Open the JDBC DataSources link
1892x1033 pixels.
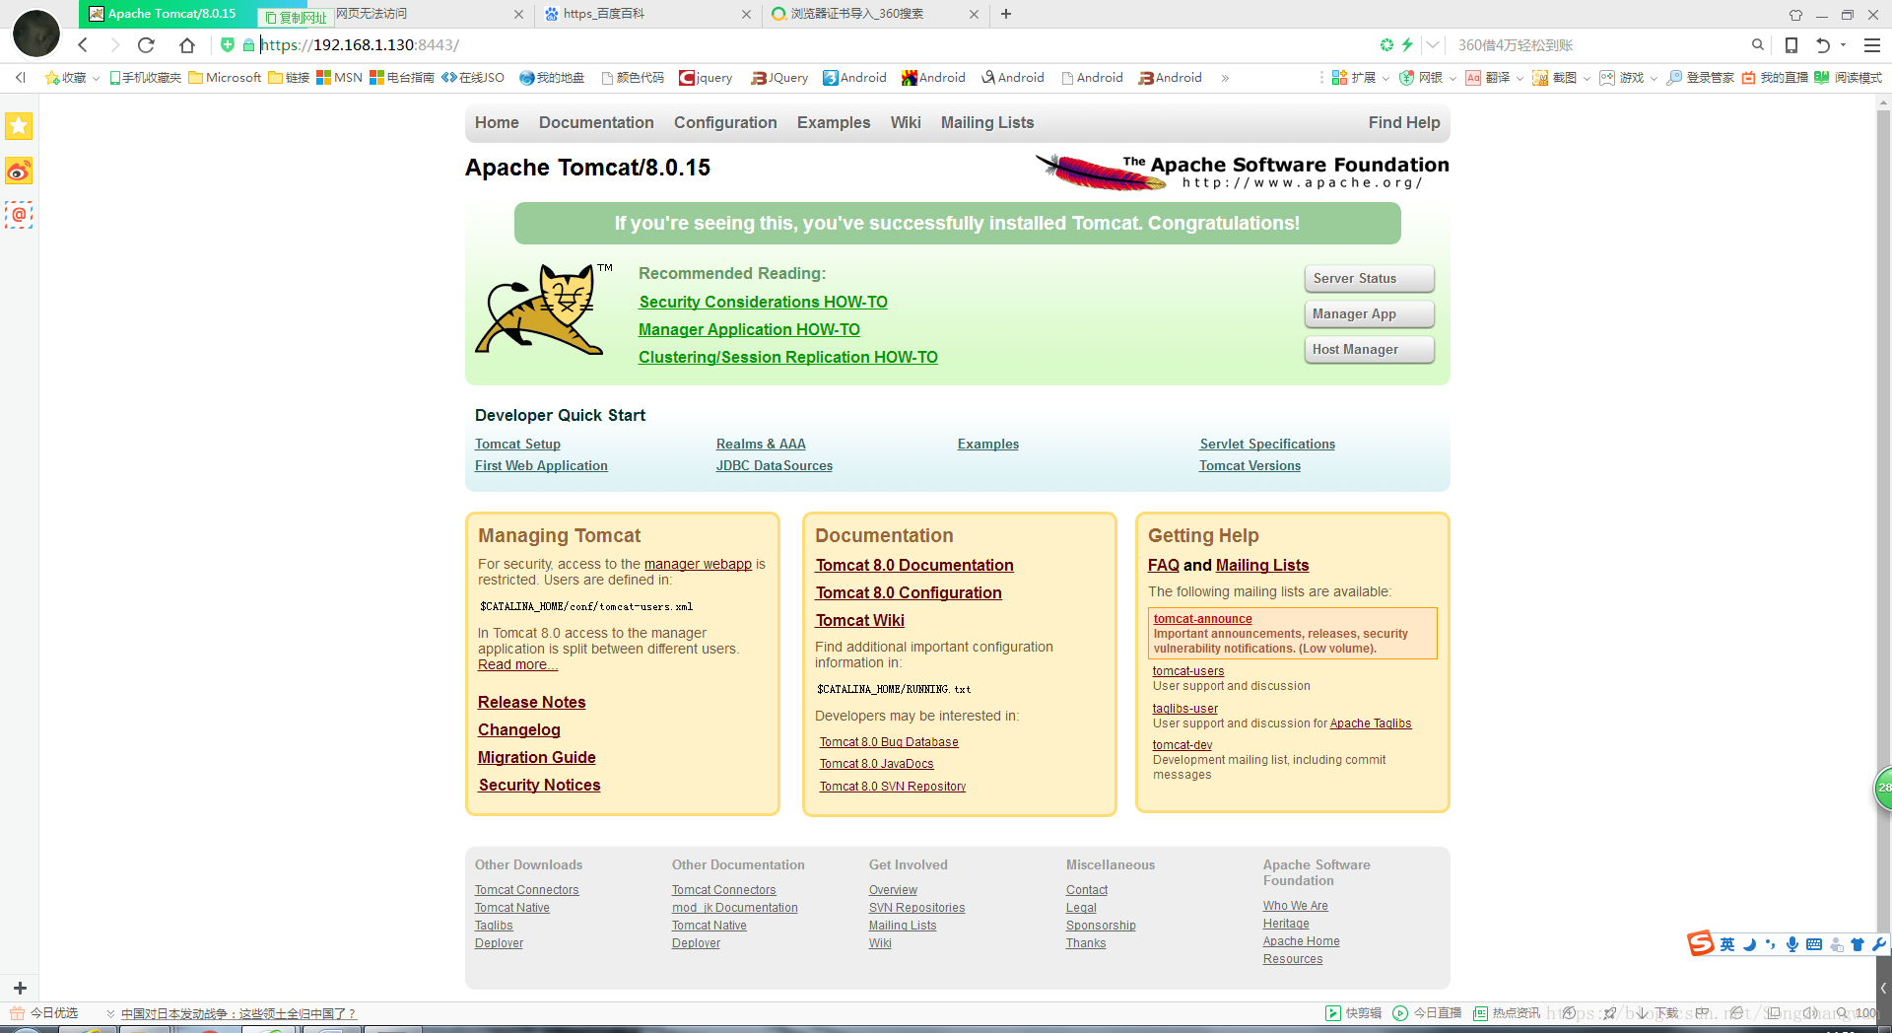775,465
